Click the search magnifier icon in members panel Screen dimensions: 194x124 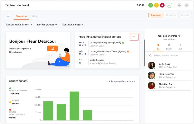150,55
